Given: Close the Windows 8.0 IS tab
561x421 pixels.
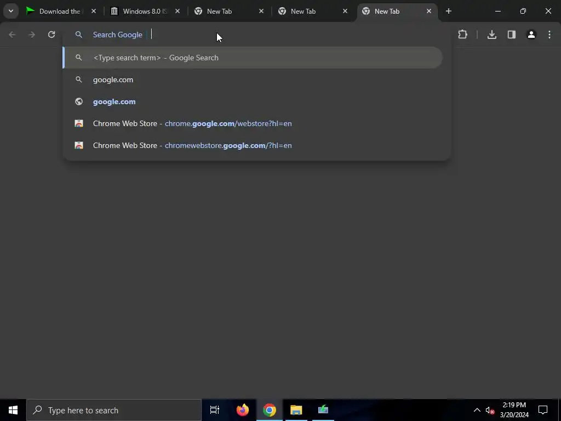Looking at the screenshot, I should coord(177,11).
